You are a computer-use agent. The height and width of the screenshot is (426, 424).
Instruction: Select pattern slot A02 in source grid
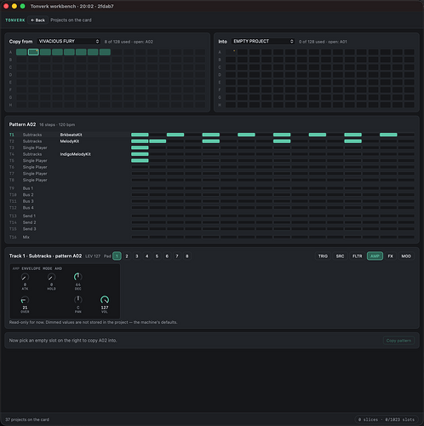(33, 52)
